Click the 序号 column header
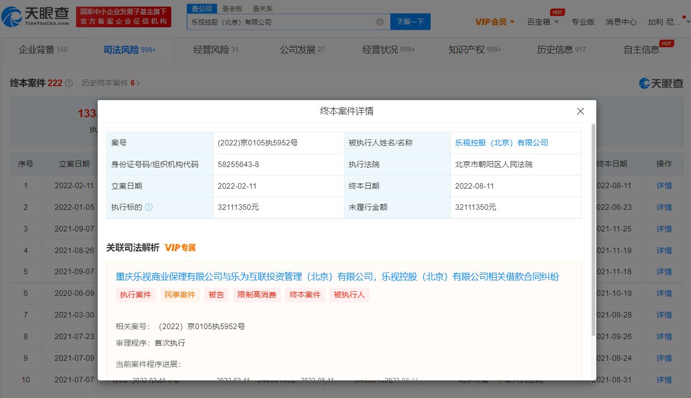 pyautogui.click(x=26, y=164)
